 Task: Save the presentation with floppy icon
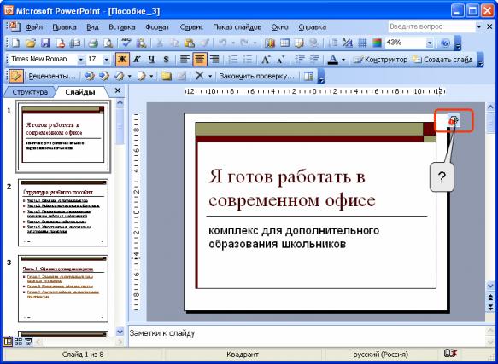[46, 43]
